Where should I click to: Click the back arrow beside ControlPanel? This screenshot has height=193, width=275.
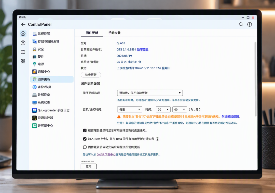(x=23, y=24)
